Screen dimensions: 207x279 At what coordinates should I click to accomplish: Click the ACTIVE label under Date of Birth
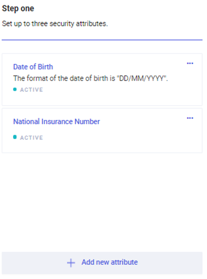tap(31, 89)
